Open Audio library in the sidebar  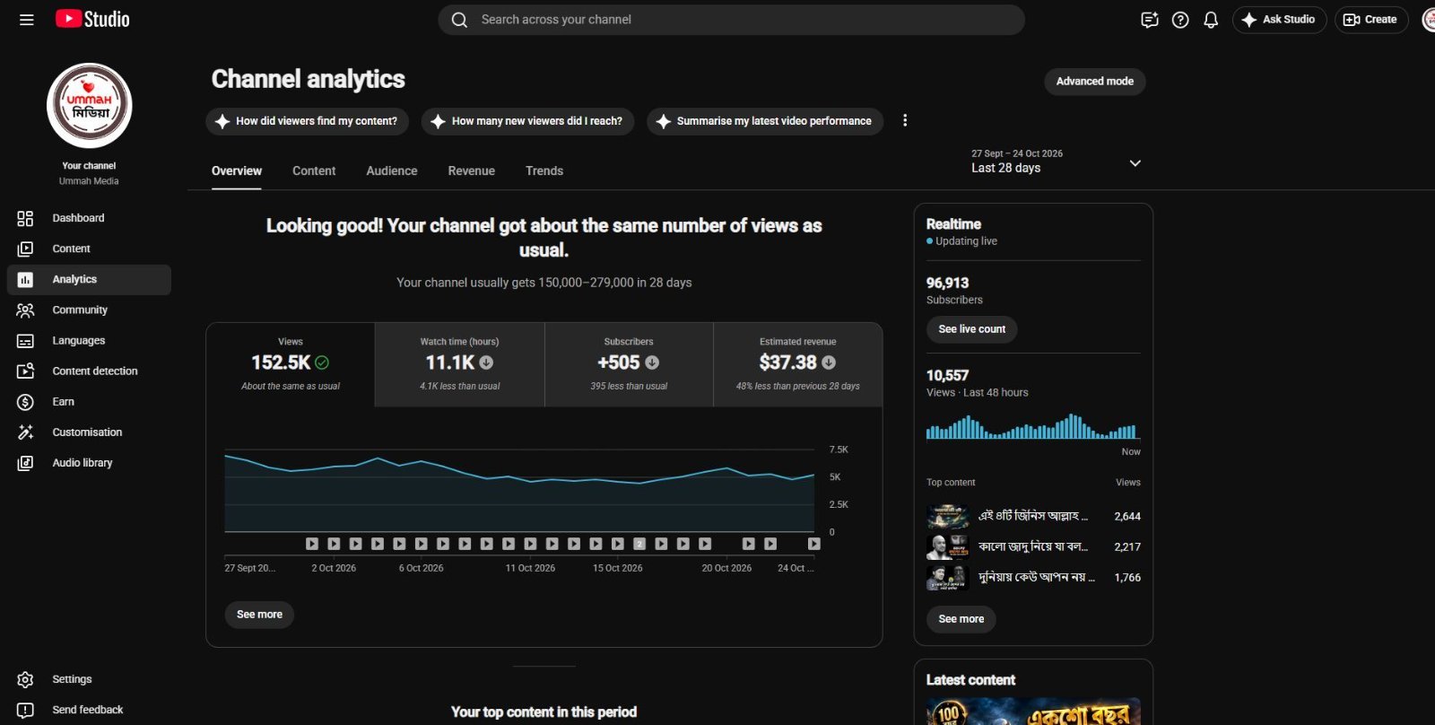(89, 462)
